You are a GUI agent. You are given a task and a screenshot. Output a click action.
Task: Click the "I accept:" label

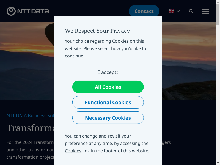tap(108, 72)
